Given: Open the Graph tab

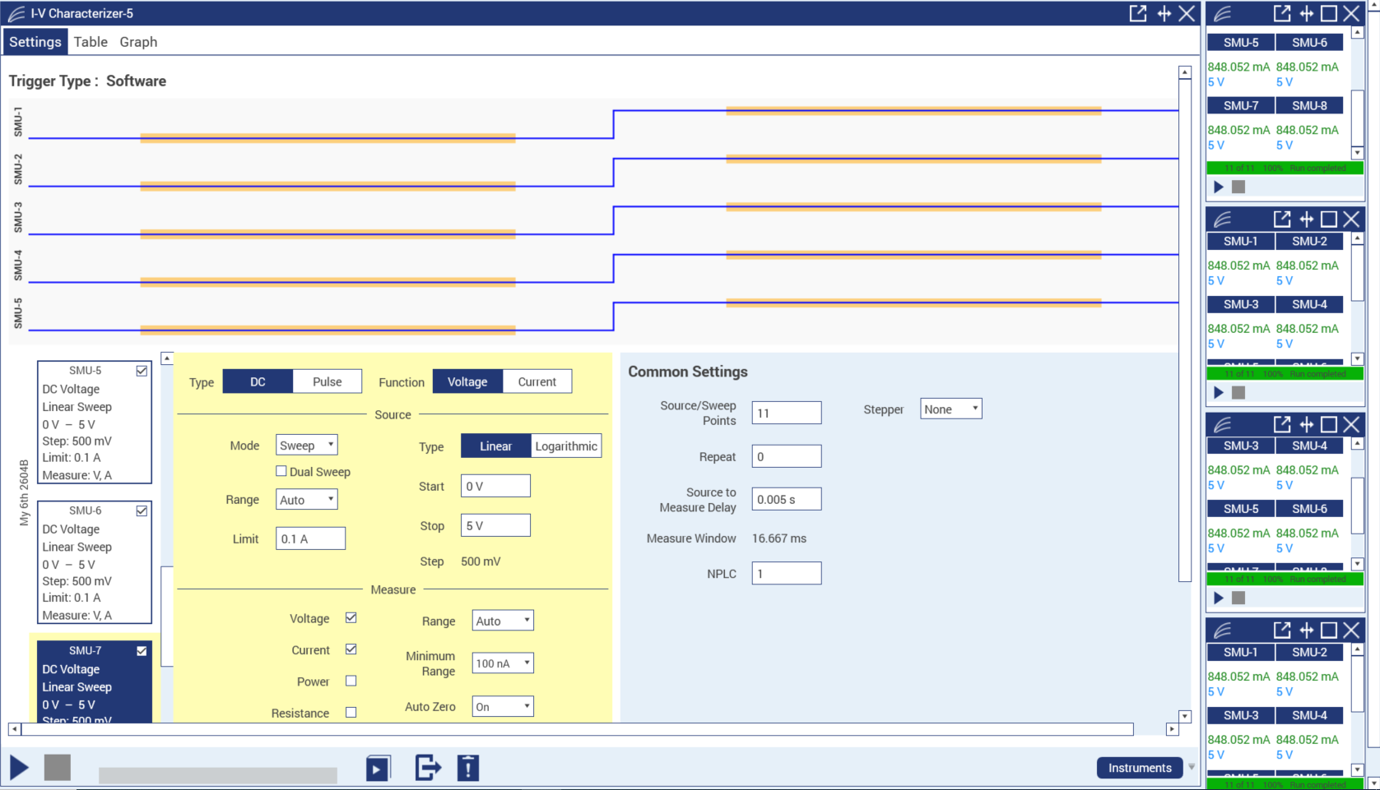Looking at the screenshot, I should tap(138, 42).
